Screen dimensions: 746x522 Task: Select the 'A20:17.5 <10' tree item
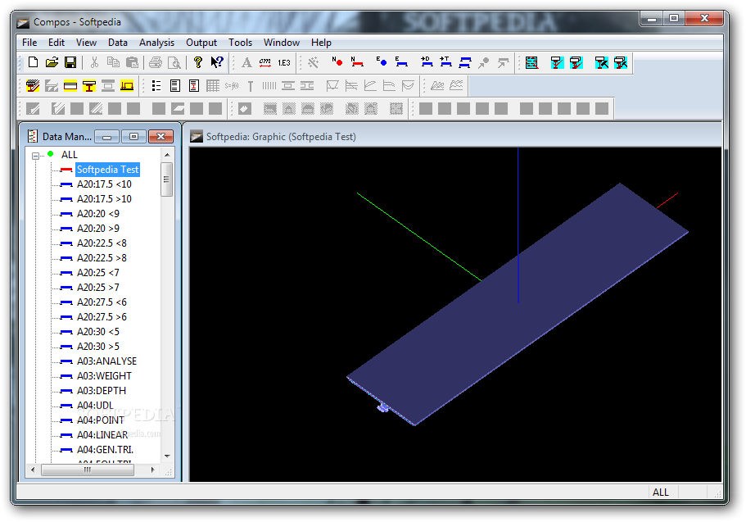tap(104, 184)
